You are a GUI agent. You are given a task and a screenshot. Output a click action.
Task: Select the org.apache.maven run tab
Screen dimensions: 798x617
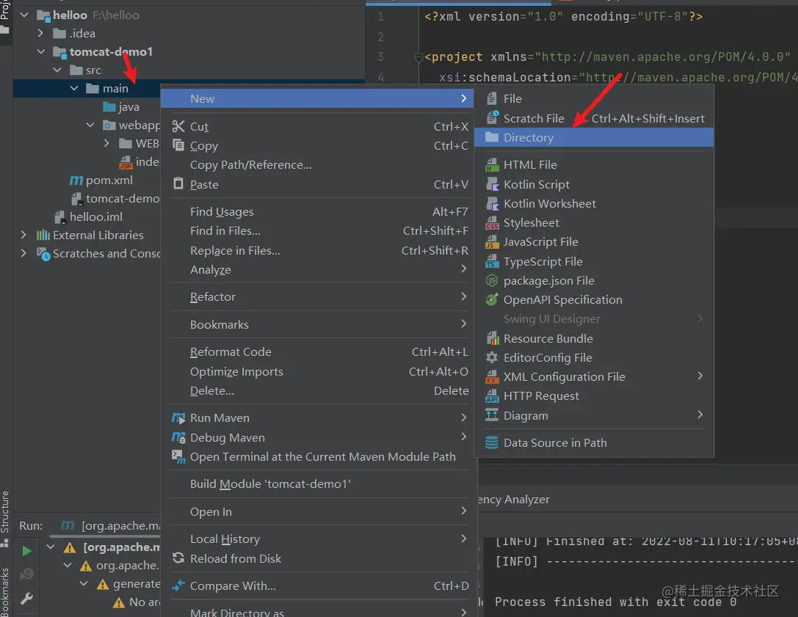point(110,525)
